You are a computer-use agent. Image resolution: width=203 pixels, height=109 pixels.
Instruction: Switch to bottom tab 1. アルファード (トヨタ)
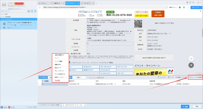click(x=50, y=105)
